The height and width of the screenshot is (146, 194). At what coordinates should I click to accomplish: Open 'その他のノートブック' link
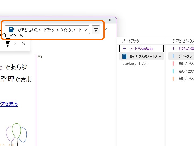click(x=135, y=64)
